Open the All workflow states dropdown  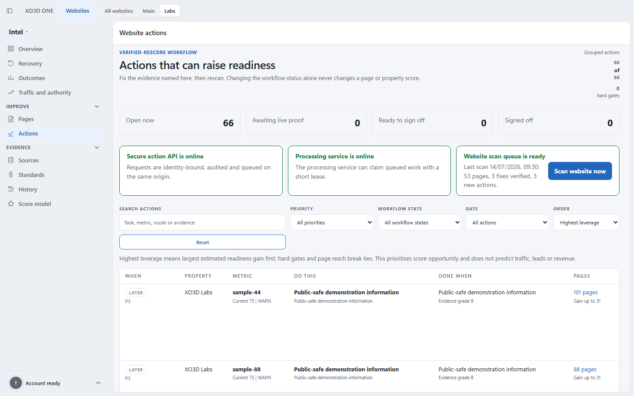[420, 222]
